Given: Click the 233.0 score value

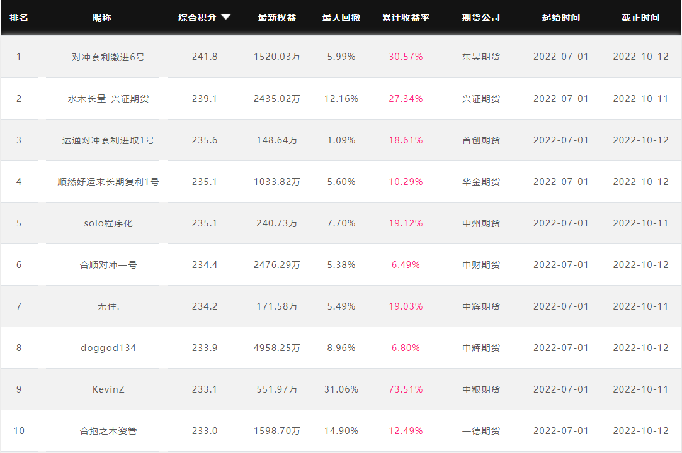Looking at the screenshot, I should tap(205, 431).
